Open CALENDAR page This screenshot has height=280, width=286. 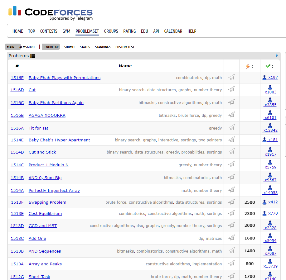click(x=173, y=31)
